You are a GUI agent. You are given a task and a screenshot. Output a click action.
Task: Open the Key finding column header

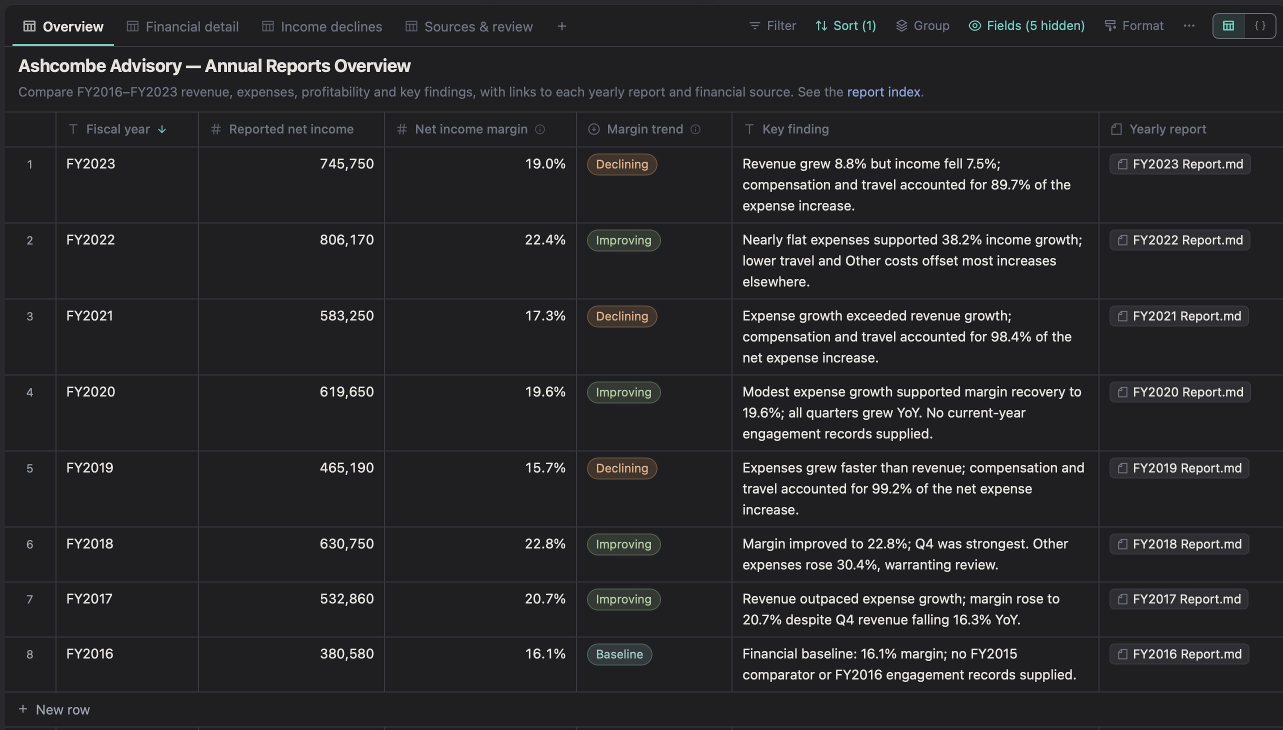tap(915, 129)
